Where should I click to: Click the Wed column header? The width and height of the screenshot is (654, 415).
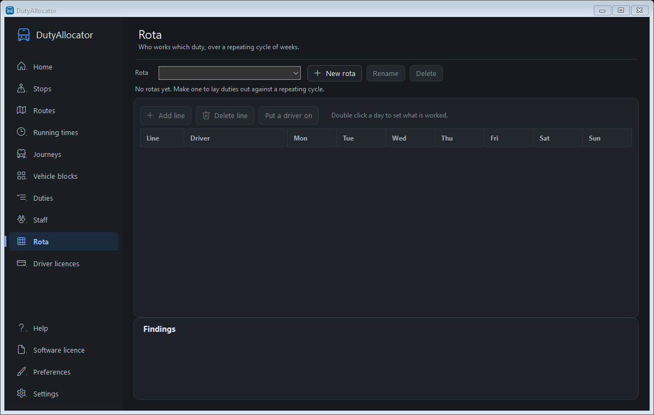pos(411,138)
